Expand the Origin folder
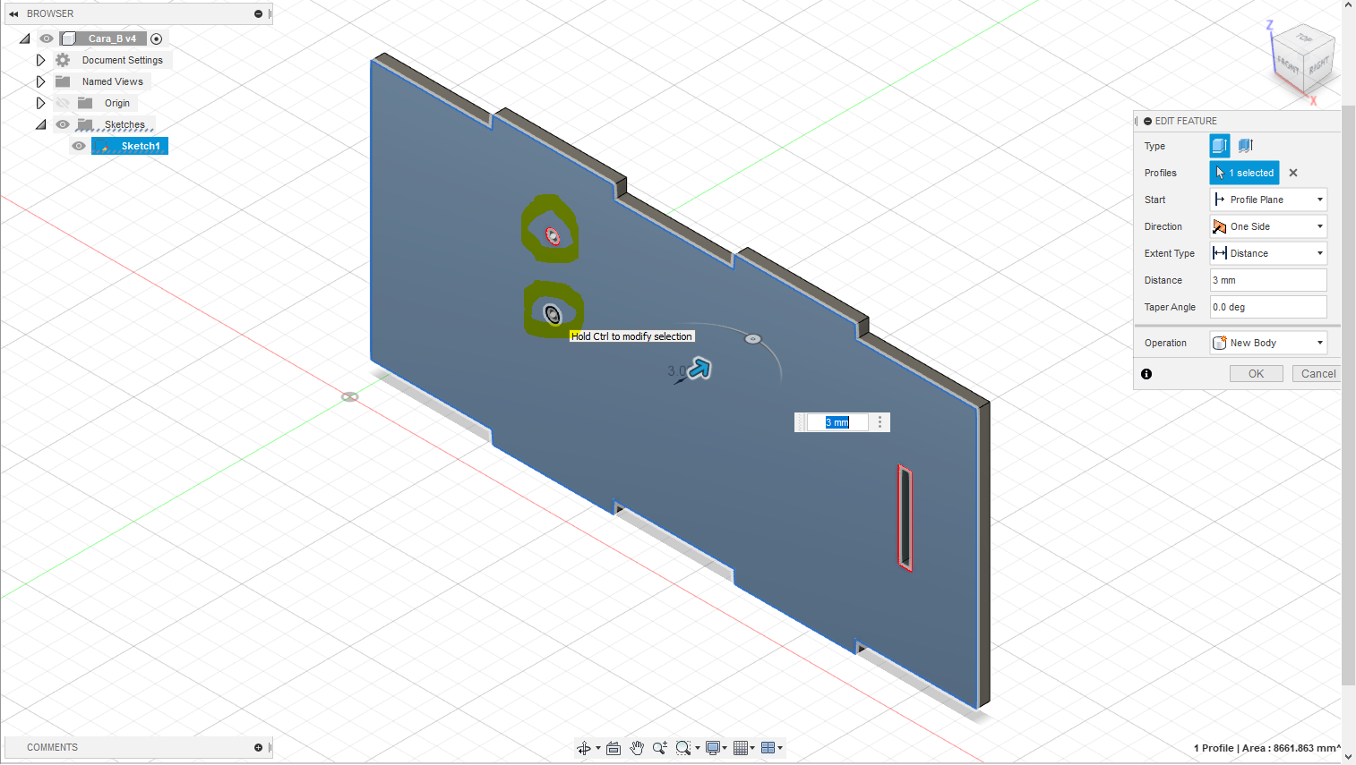1356x765 pixels. click(40, 103)
